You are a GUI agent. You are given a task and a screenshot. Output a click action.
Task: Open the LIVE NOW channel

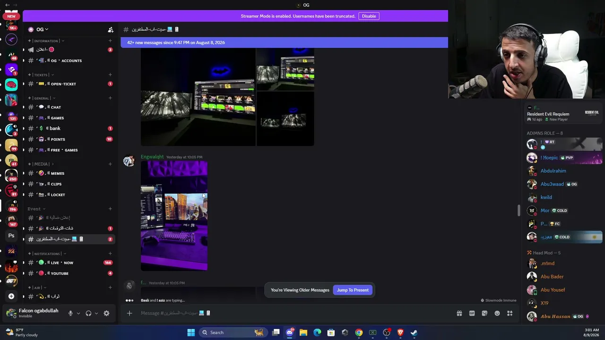(70, 263)
